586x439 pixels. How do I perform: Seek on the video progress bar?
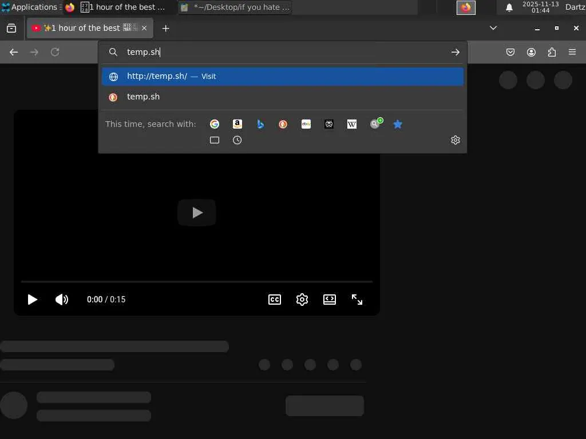pos(197,281)
